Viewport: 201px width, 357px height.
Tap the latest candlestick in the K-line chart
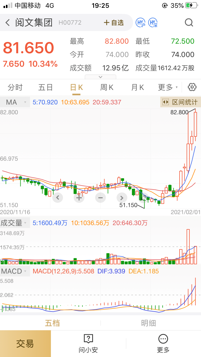(195, 124)
